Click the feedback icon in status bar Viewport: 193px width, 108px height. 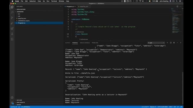pyautogui.click(x=178, y=107)
